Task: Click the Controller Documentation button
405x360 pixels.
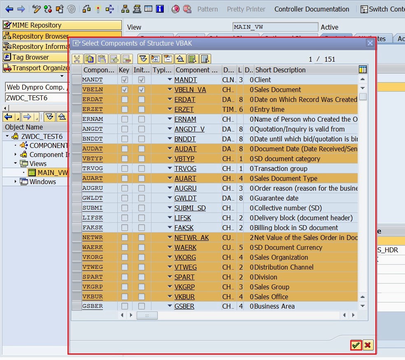Action: click(312, 9)
